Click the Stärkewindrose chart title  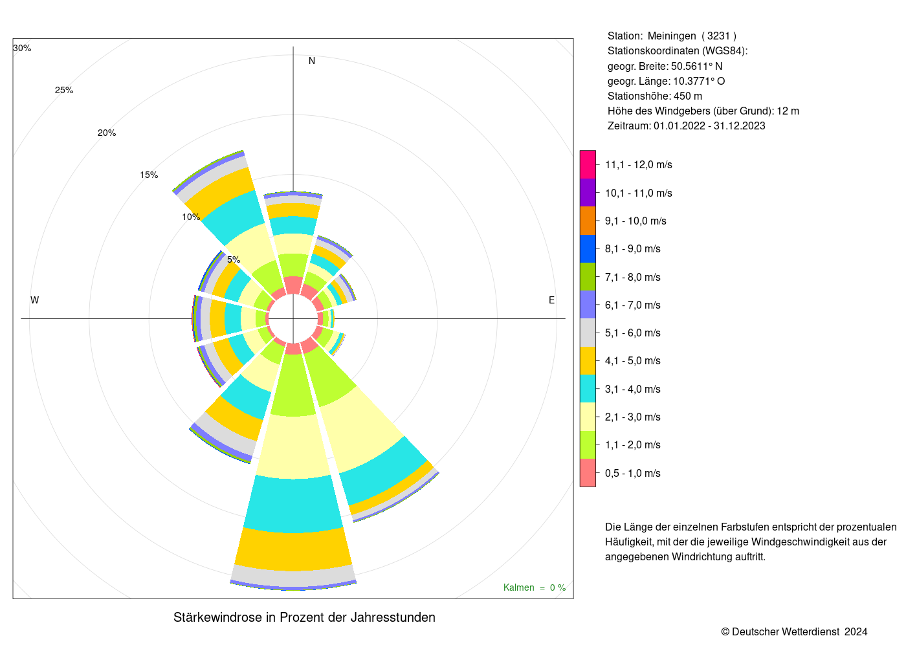click(x=304, y=617)
